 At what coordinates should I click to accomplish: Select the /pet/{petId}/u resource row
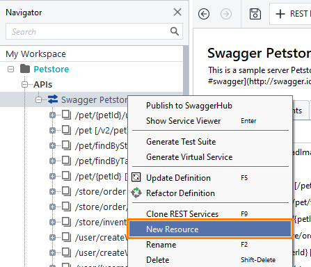pos(101,115)
